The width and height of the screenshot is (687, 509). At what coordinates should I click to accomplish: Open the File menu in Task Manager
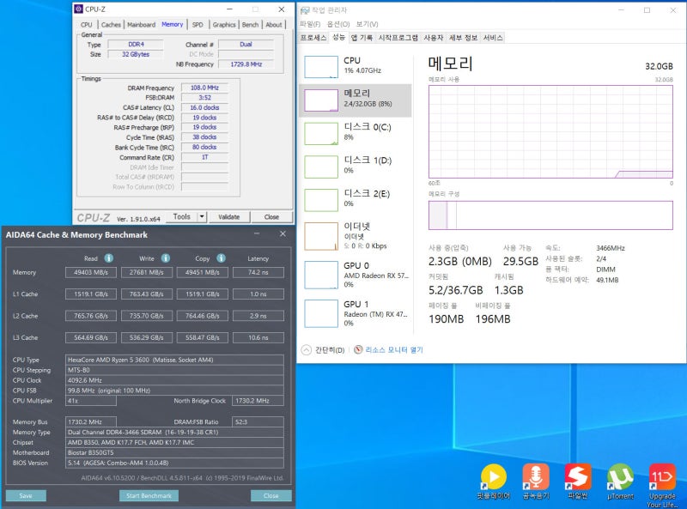pos(310,24)
